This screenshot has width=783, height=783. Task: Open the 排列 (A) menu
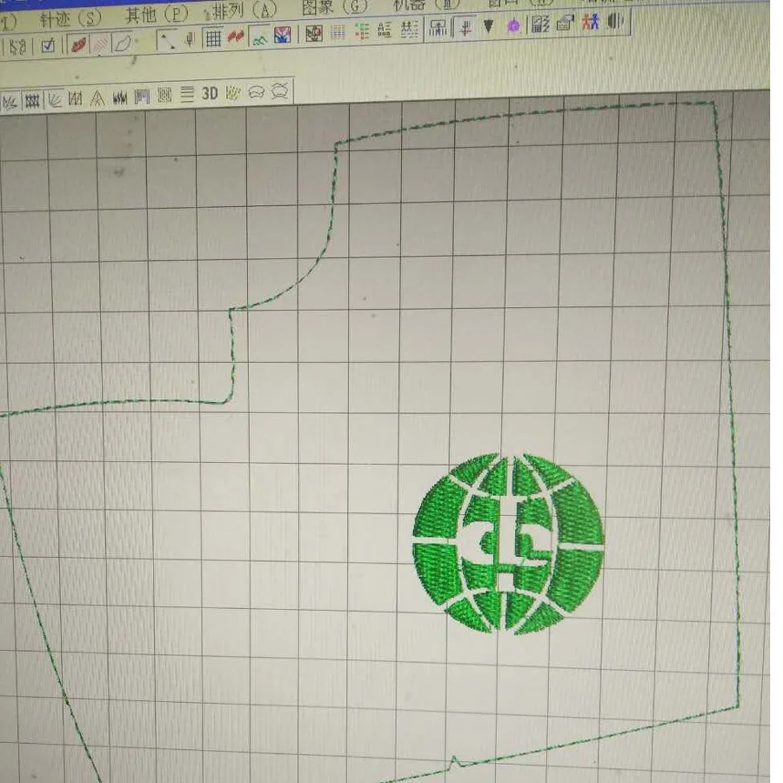[x=244, y=10]
